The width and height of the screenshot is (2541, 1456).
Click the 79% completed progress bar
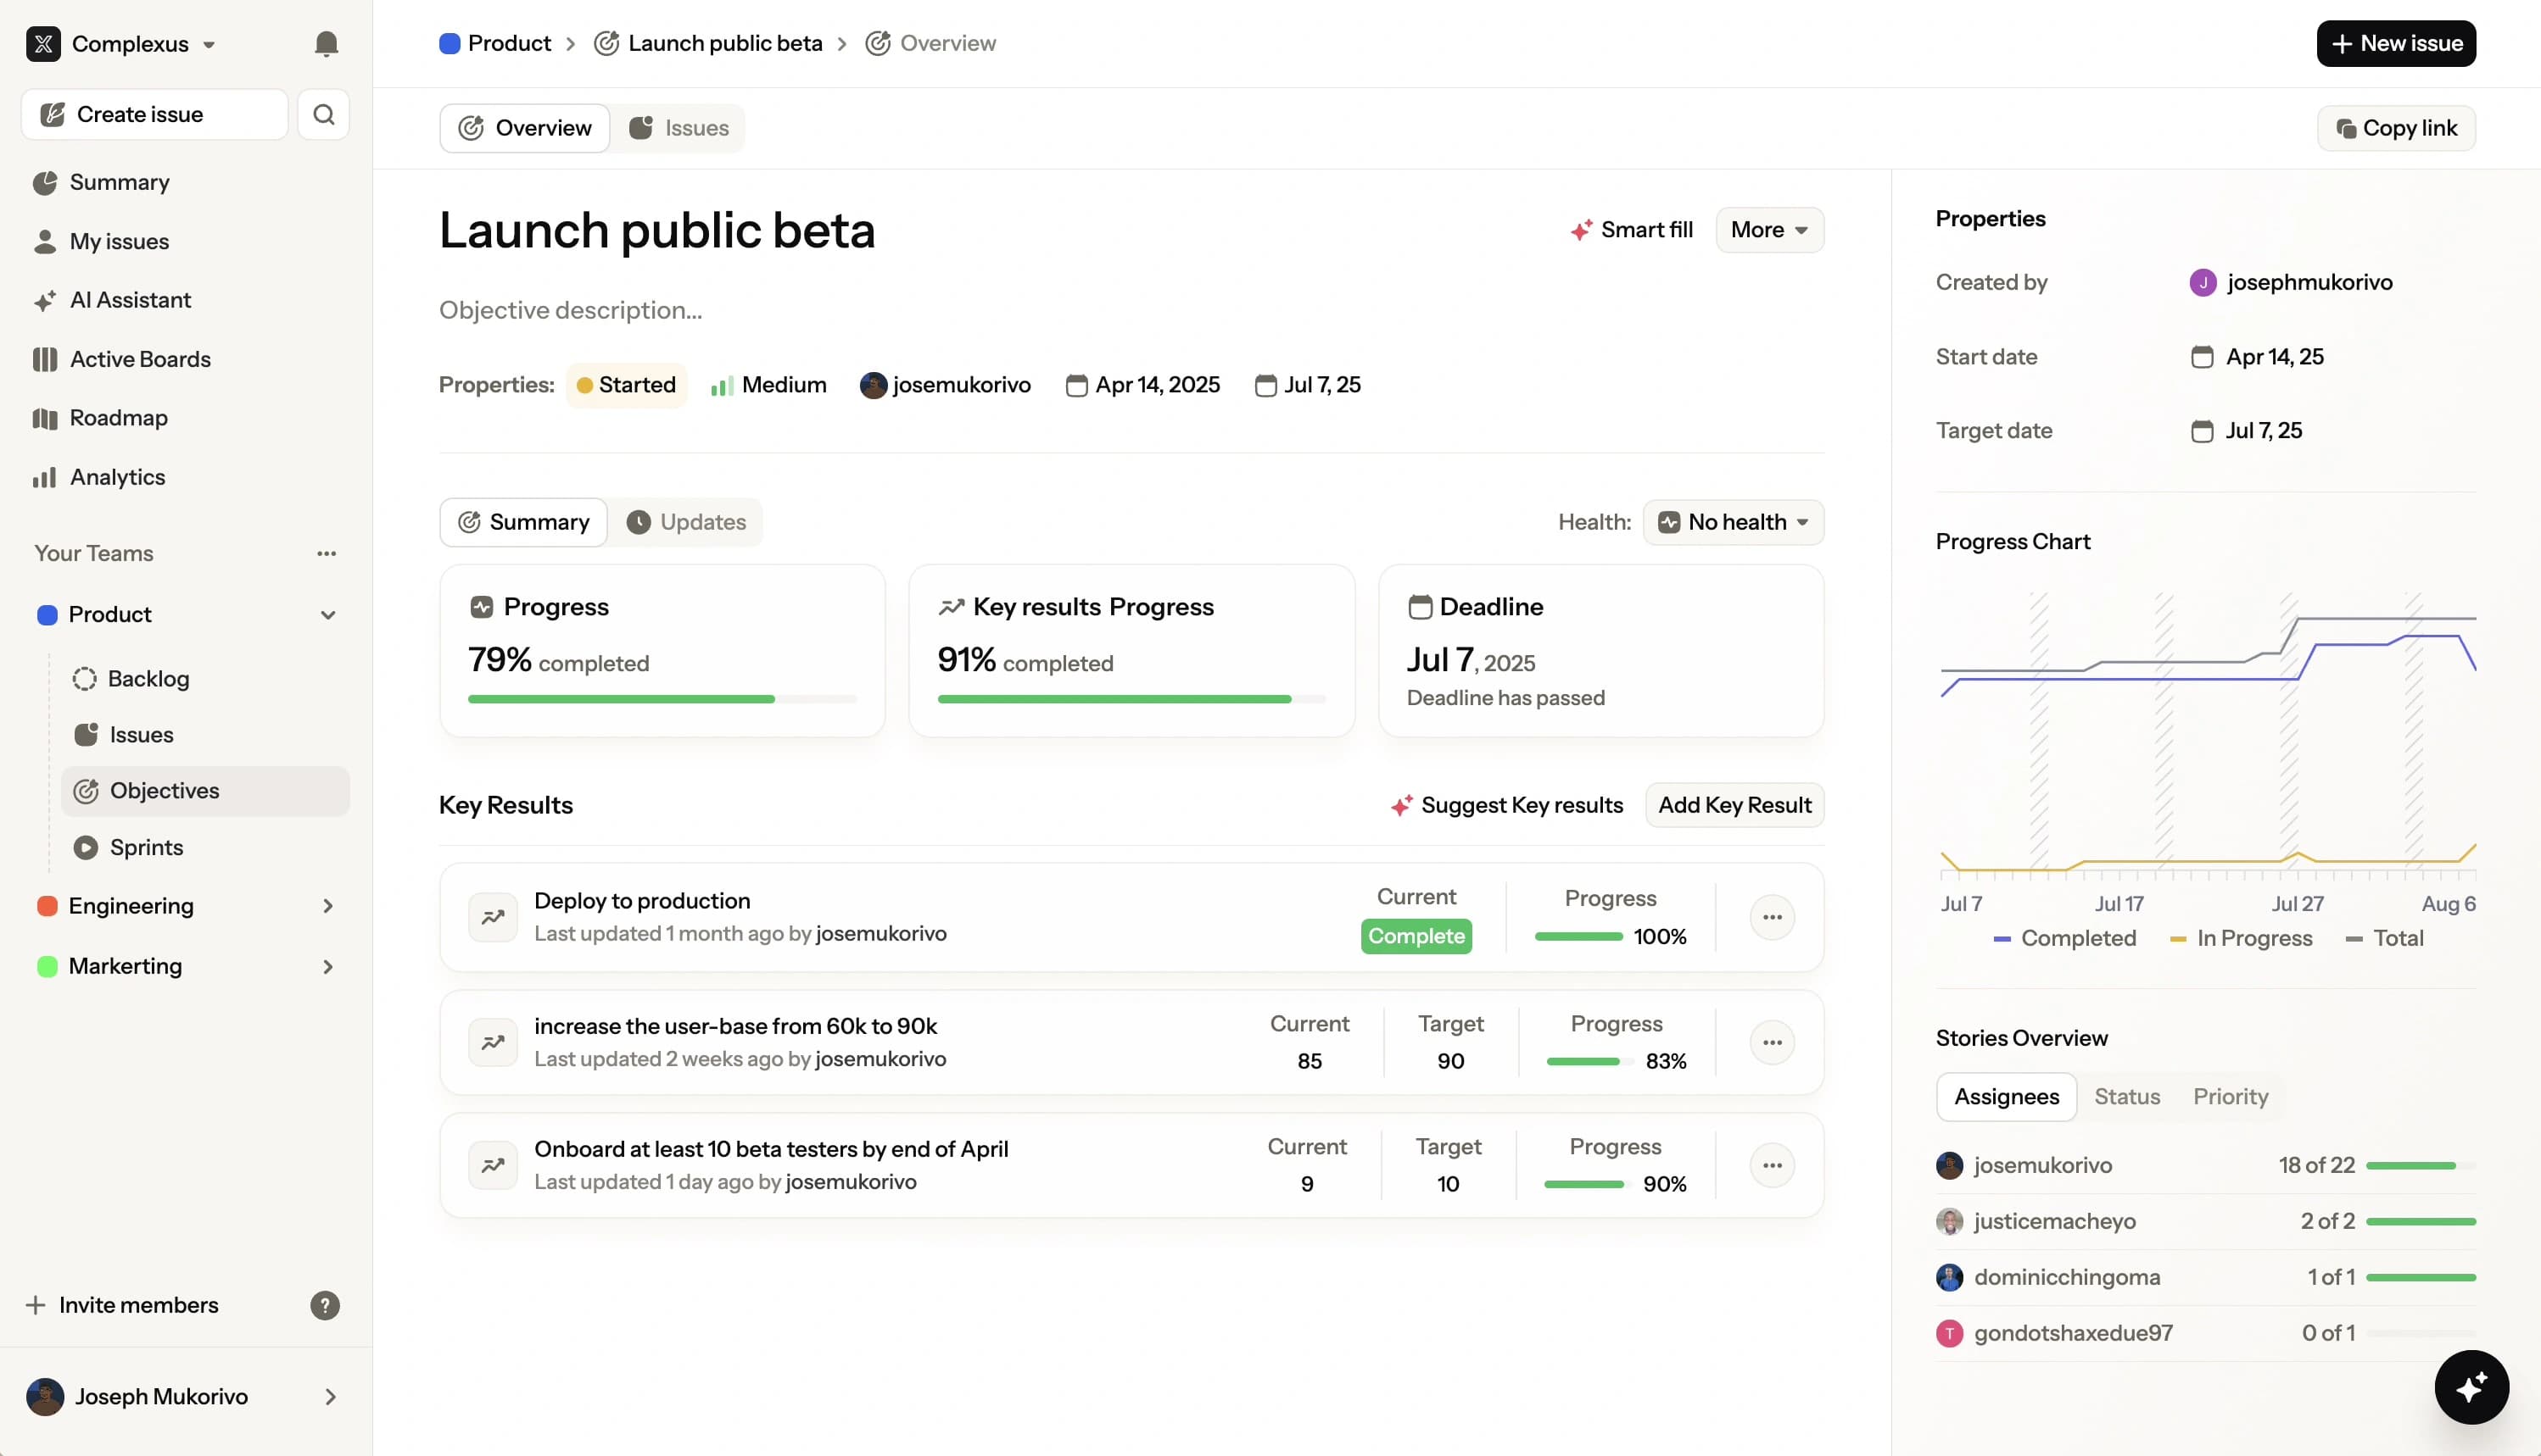(662, 699)
